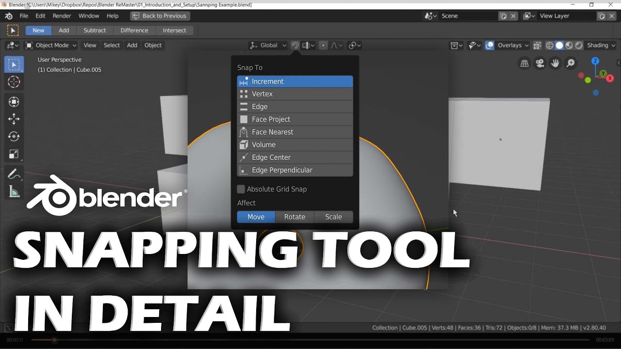Click the red X axis on gizmo
Screen dimensions: 621x349
point(610,78)
